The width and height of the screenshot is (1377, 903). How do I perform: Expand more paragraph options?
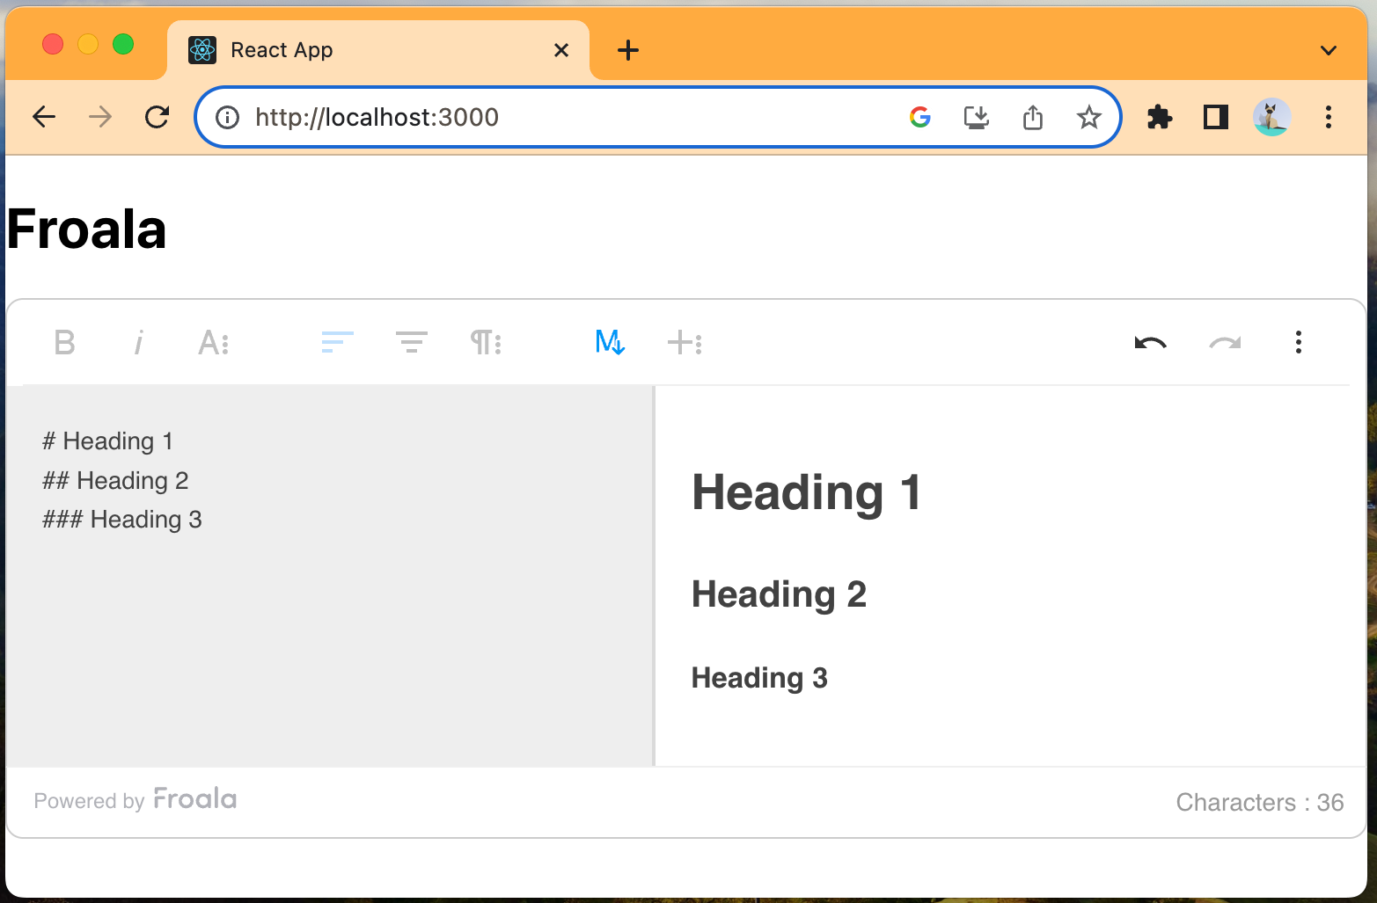tap(496, 343)
